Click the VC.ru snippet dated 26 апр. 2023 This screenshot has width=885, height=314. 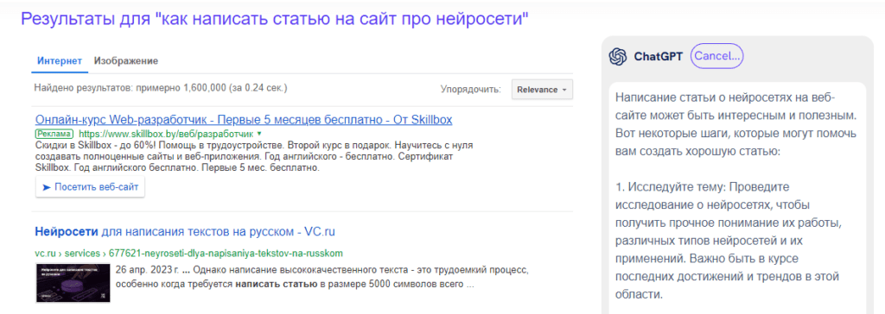pyautogui.click(x=322, y=277)
